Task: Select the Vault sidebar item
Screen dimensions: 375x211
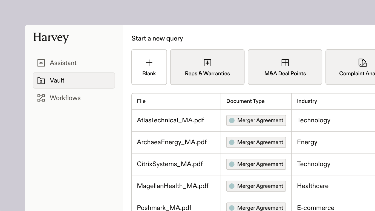Action: click(74, 80)
